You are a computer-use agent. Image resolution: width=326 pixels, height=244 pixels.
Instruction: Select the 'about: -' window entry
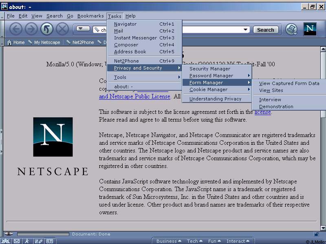click(144, 87)
